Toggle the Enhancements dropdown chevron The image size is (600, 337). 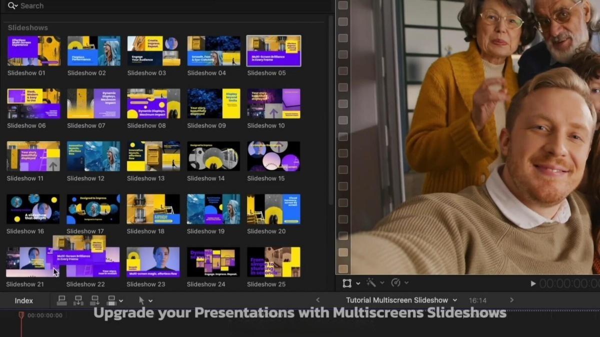click(x=382, y=284)
